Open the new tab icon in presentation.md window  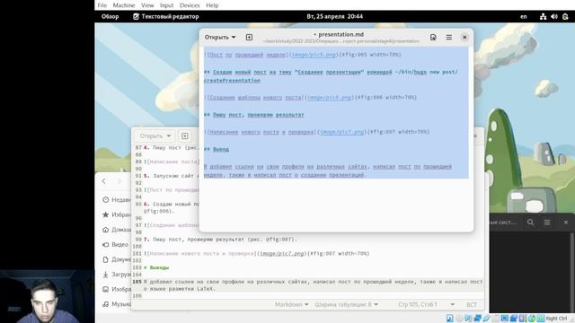[249, 37]
